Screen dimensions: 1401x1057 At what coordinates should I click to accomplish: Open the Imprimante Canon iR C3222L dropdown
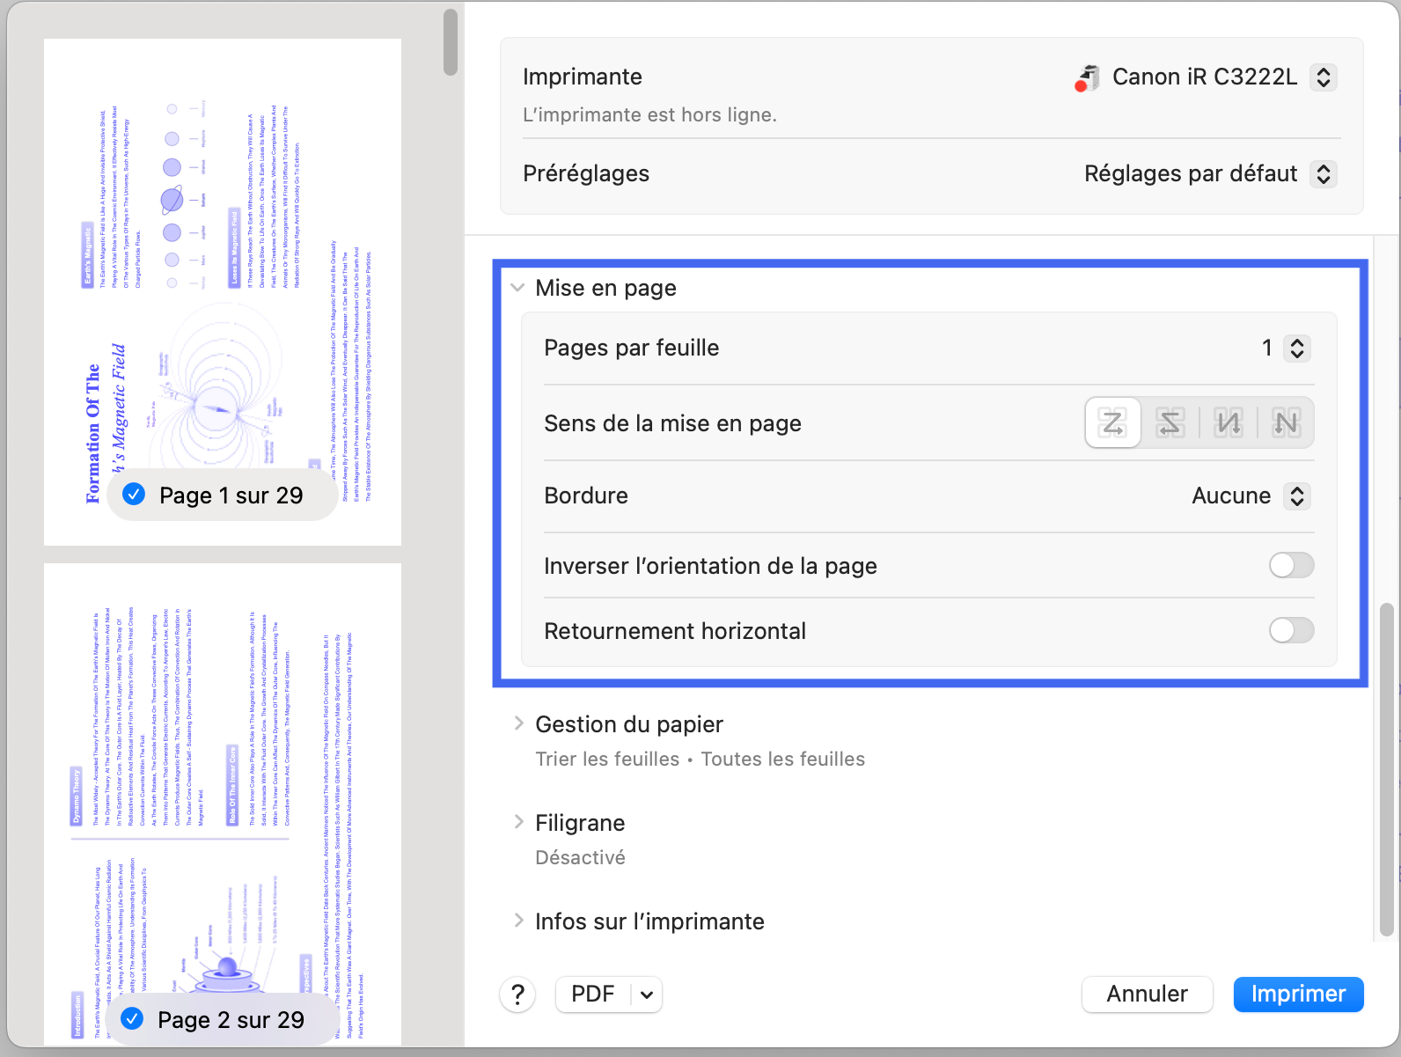coord(1324,77)
